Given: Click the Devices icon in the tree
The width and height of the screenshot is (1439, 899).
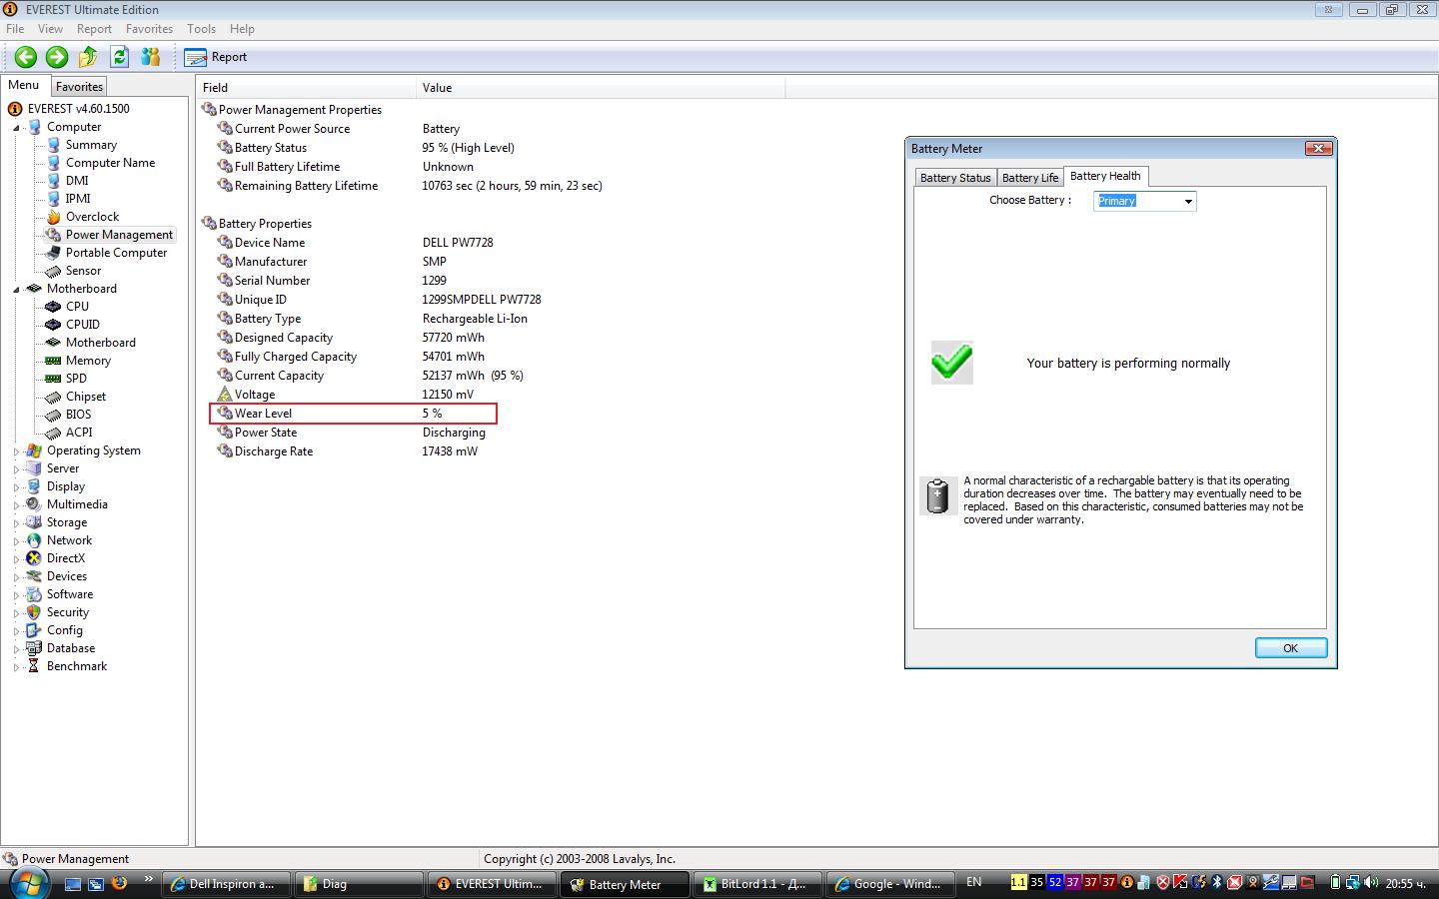Looking at the screenshot, I should coord(34,576).
